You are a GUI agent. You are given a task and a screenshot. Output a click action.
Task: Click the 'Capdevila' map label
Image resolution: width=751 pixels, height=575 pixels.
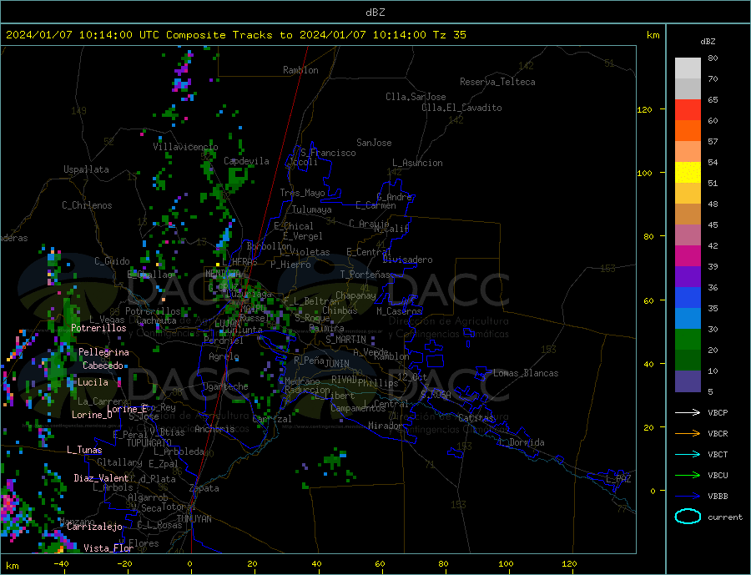[246, 161]
